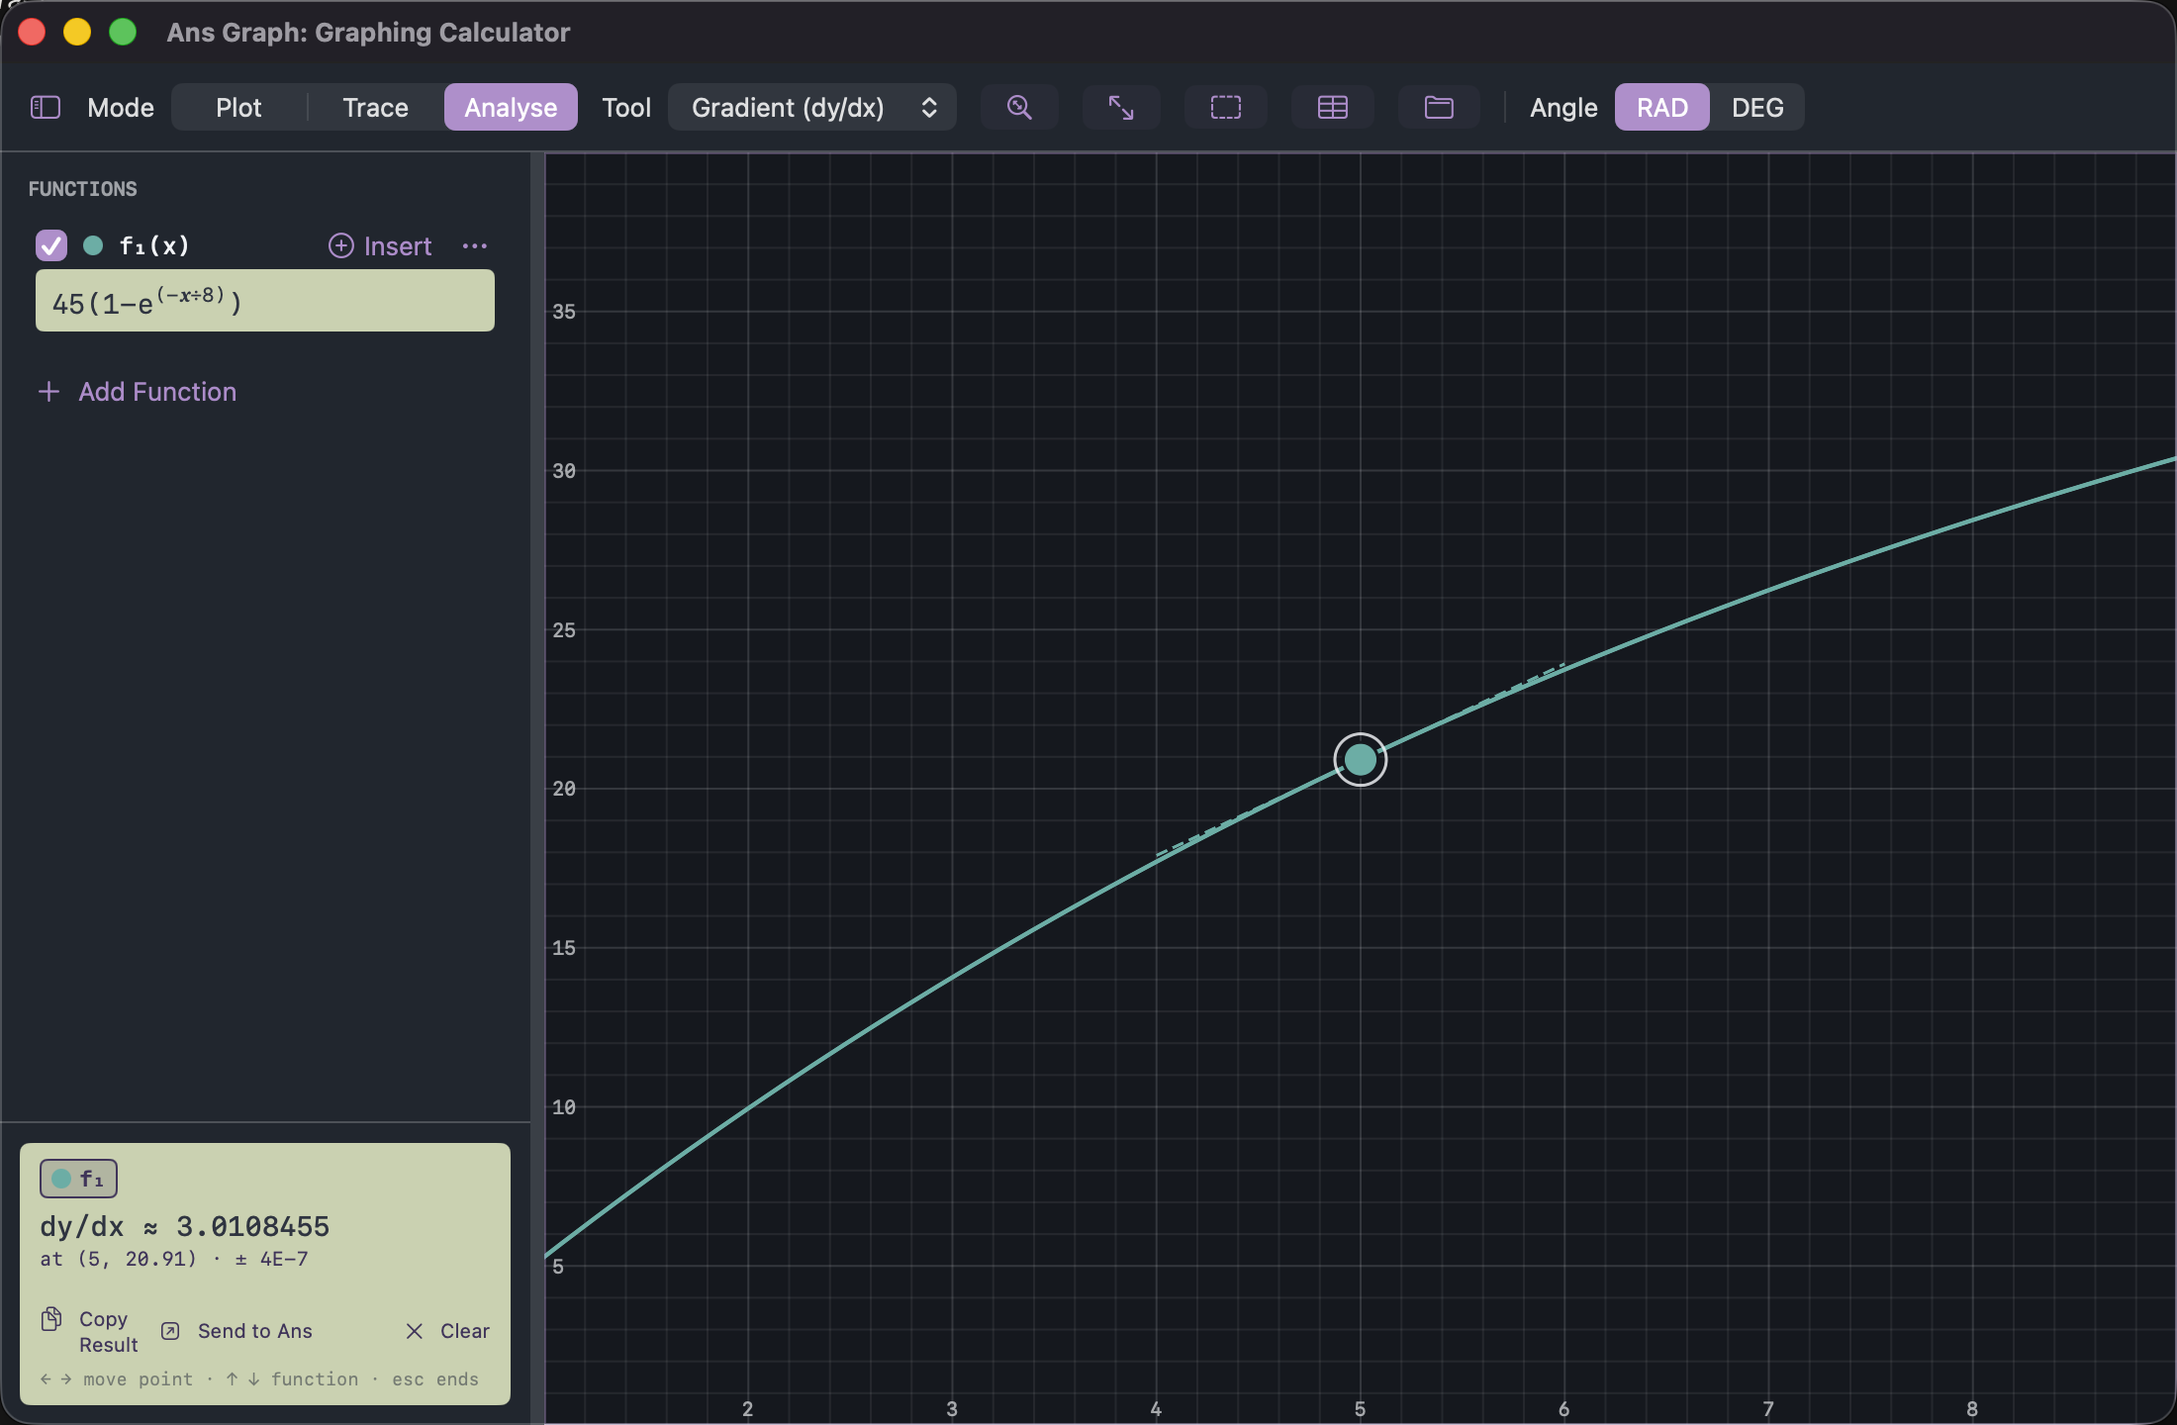Click the Send to Ans arrow icon
This screenshot has width=2177, height=1425.
coord(170,1331)
